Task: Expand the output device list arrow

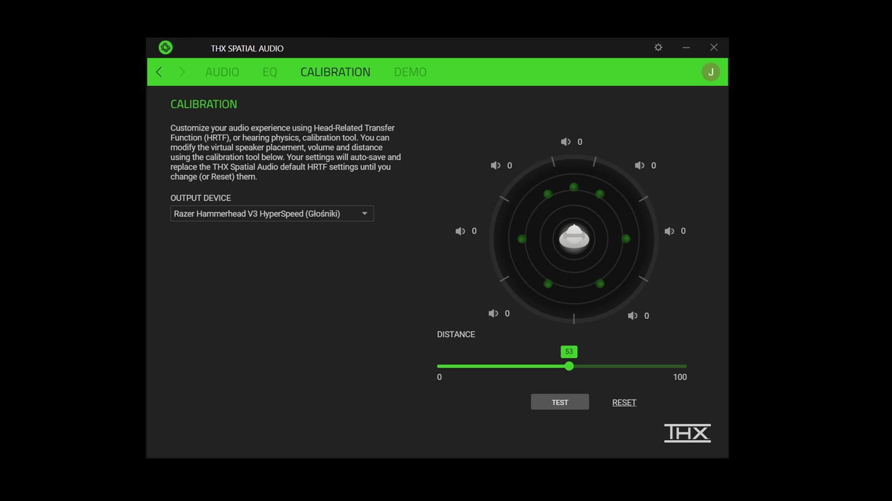Action: click(365, 213)
